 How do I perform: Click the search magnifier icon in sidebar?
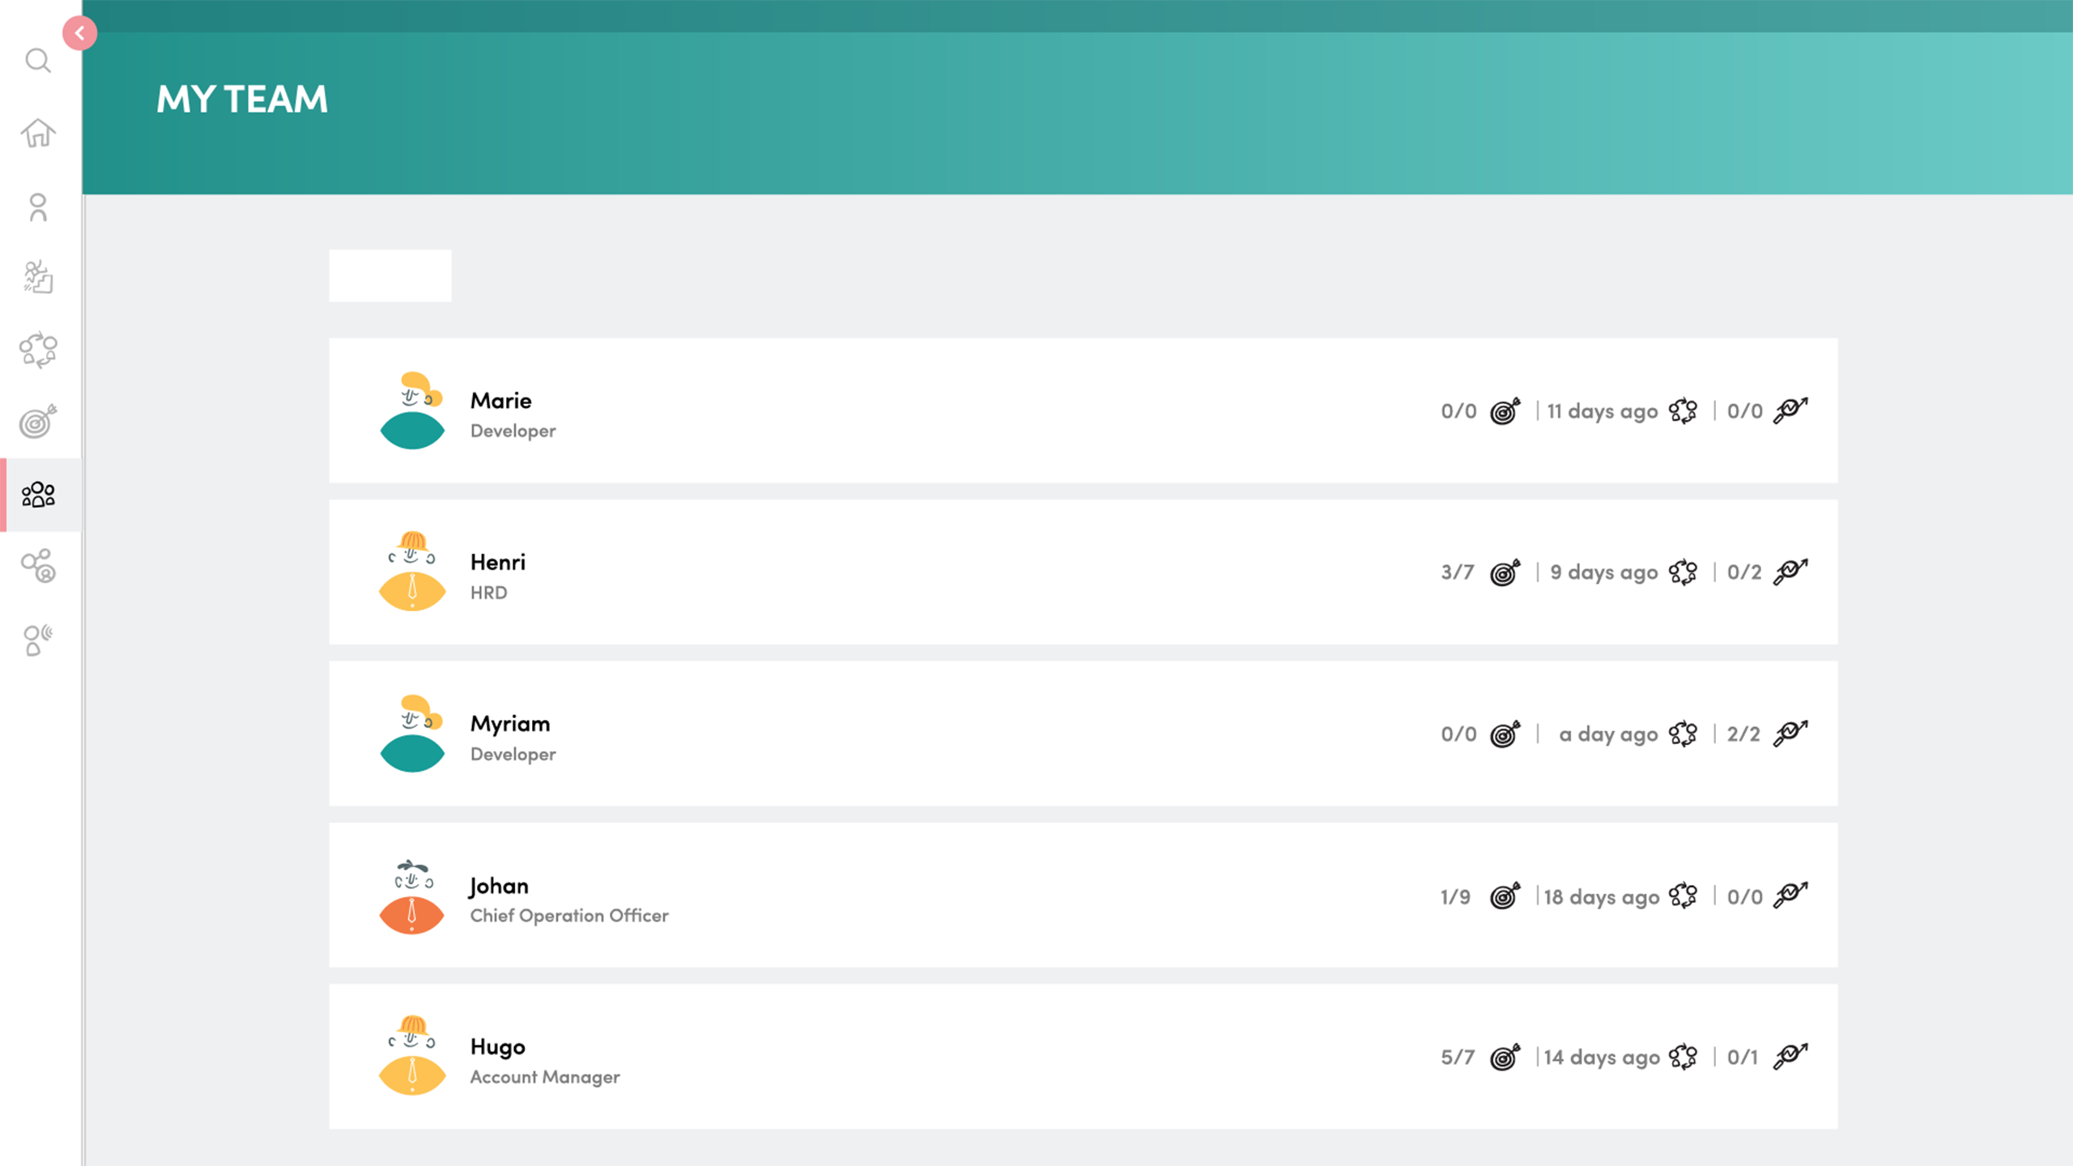(x=38, y=61)
